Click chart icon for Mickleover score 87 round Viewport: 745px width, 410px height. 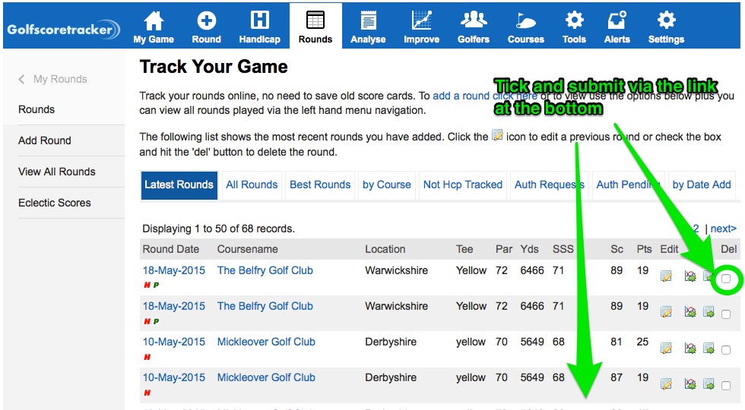point(690,384)
